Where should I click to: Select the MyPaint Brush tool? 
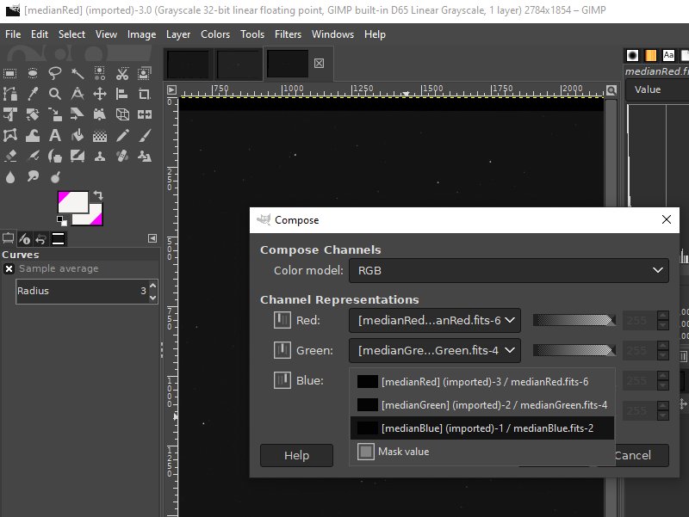click(78, 156)
